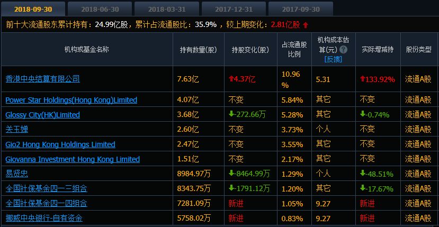
Task: Click the 5.31 cost estimate value
Action: [x=323, y=79]
